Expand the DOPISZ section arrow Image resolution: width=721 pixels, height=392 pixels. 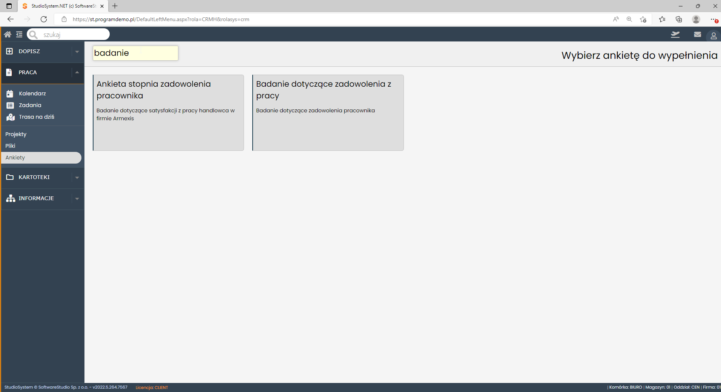click(77, 52)
